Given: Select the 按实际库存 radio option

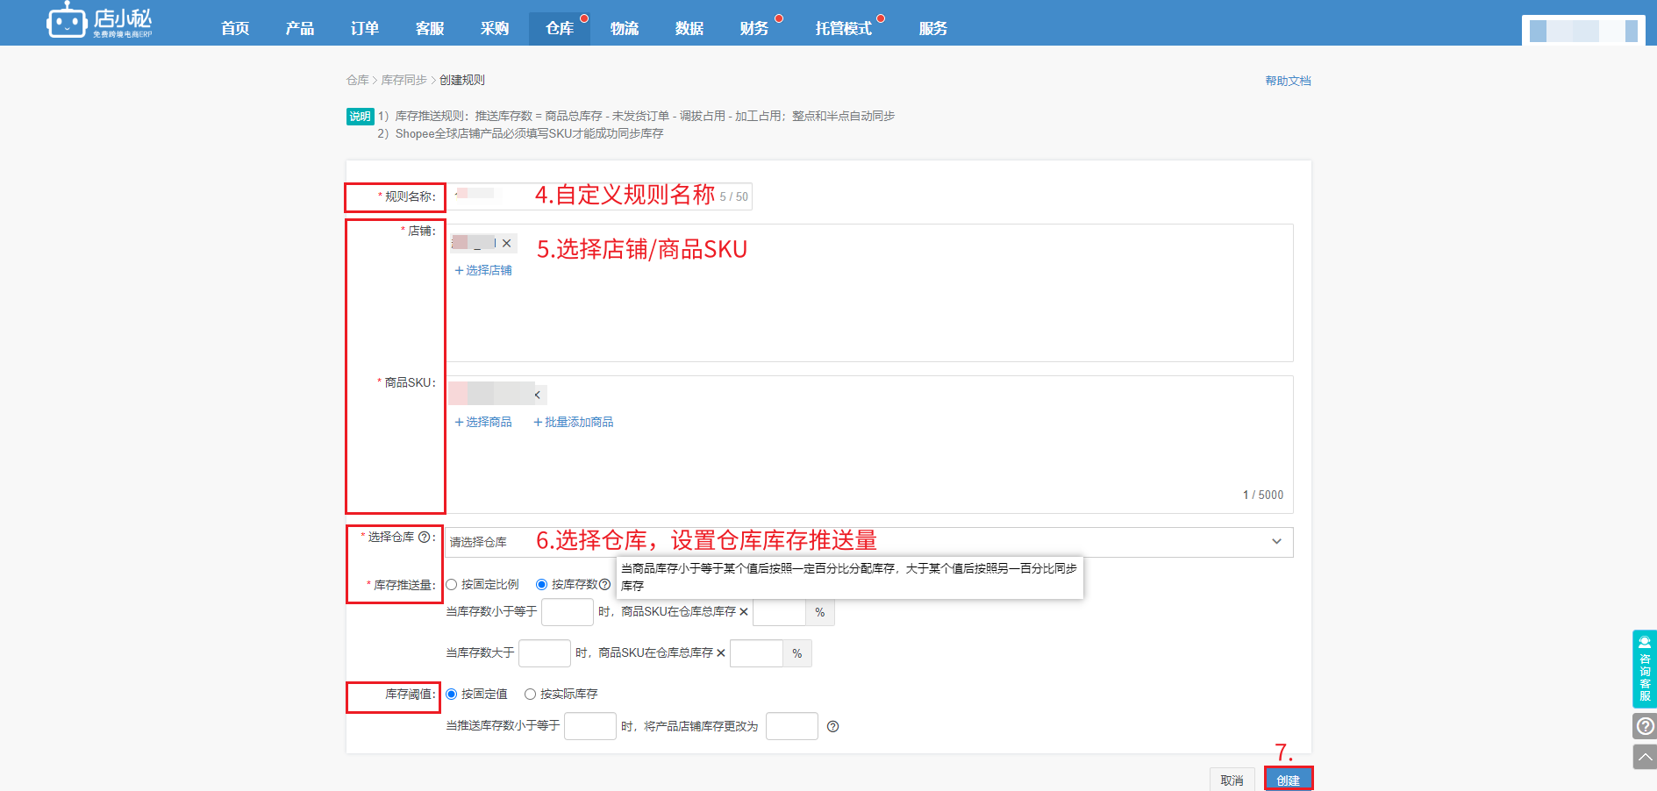Looking at the screenshot, I should click(x=530, y=694).
